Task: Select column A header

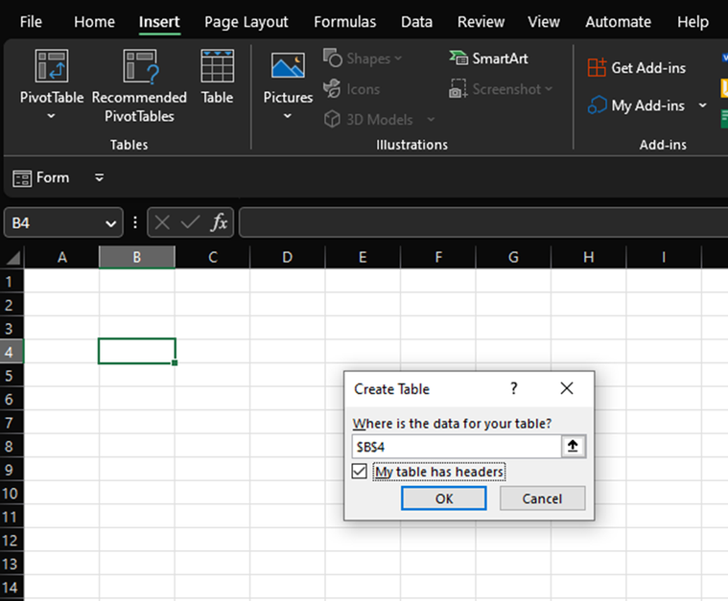Action: [x=61, y=257]
